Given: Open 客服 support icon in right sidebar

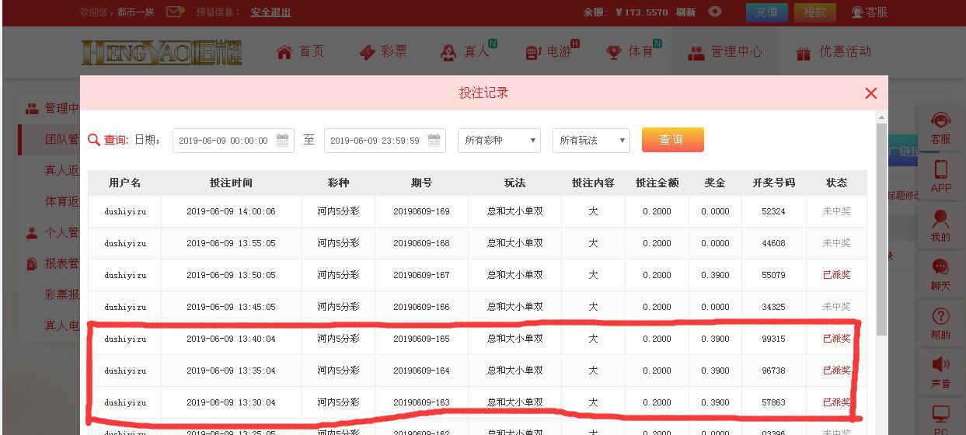Looking at the screenshot, I should [940, 129].
